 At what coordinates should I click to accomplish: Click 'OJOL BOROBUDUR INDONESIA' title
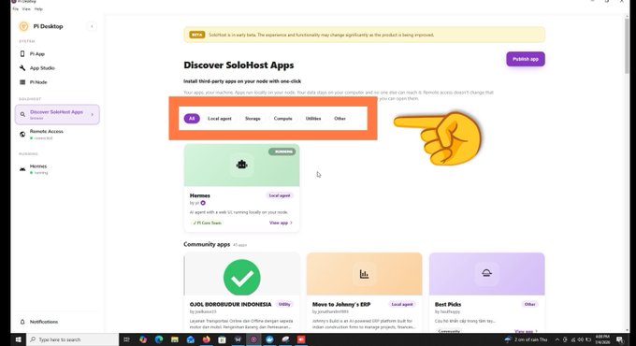coord(230,304)
